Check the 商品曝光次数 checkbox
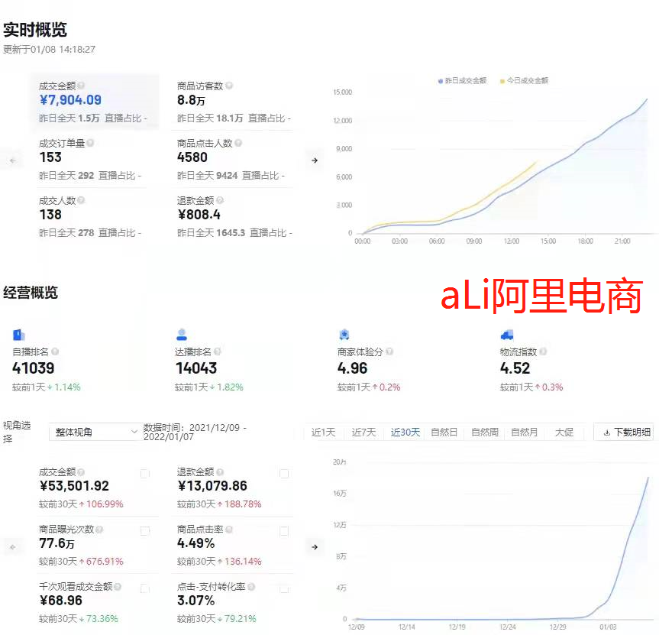This screenshot has width=659, height=635. (x=144, y=531)
